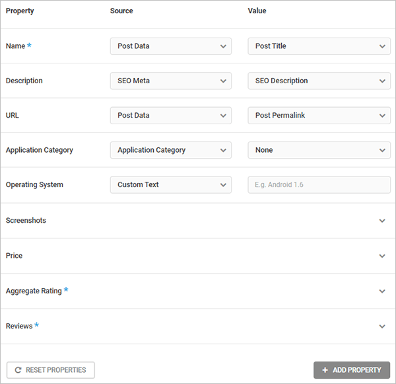The height and width of the screenshot is (384, 396).
Task: Open the Post Title value dropdown
Action: click(319, 46)
